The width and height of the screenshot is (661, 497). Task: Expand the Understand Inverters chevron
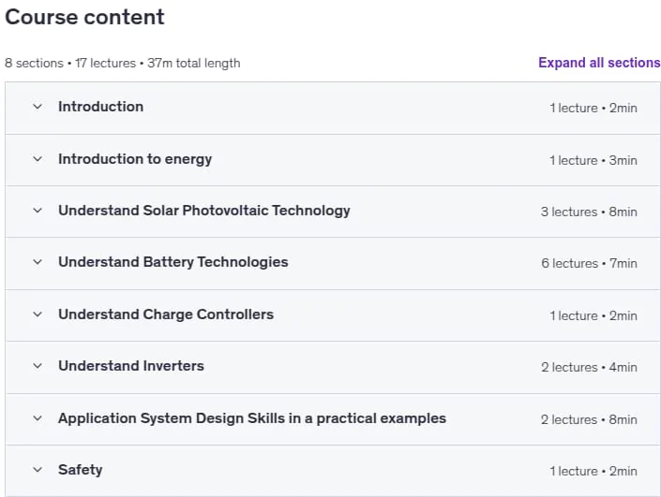click(38, 366)
